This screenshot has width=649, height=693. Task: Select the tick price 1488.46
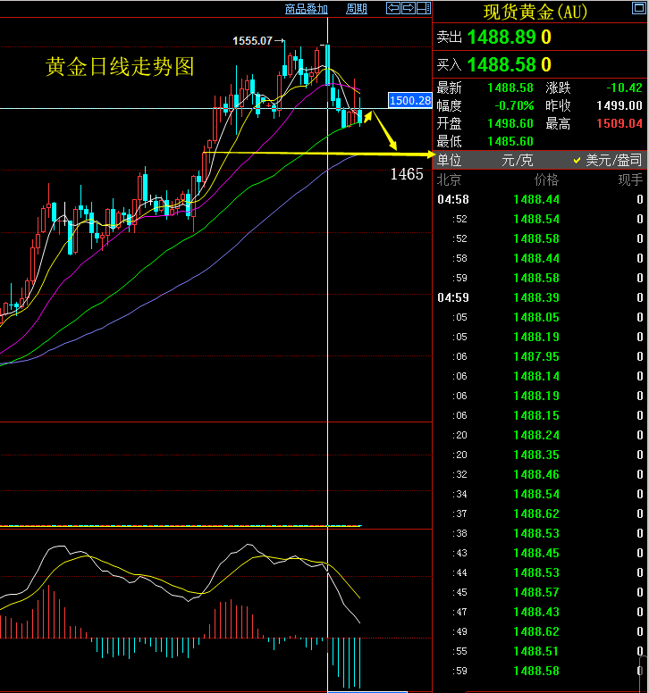(x=536, y=475)
